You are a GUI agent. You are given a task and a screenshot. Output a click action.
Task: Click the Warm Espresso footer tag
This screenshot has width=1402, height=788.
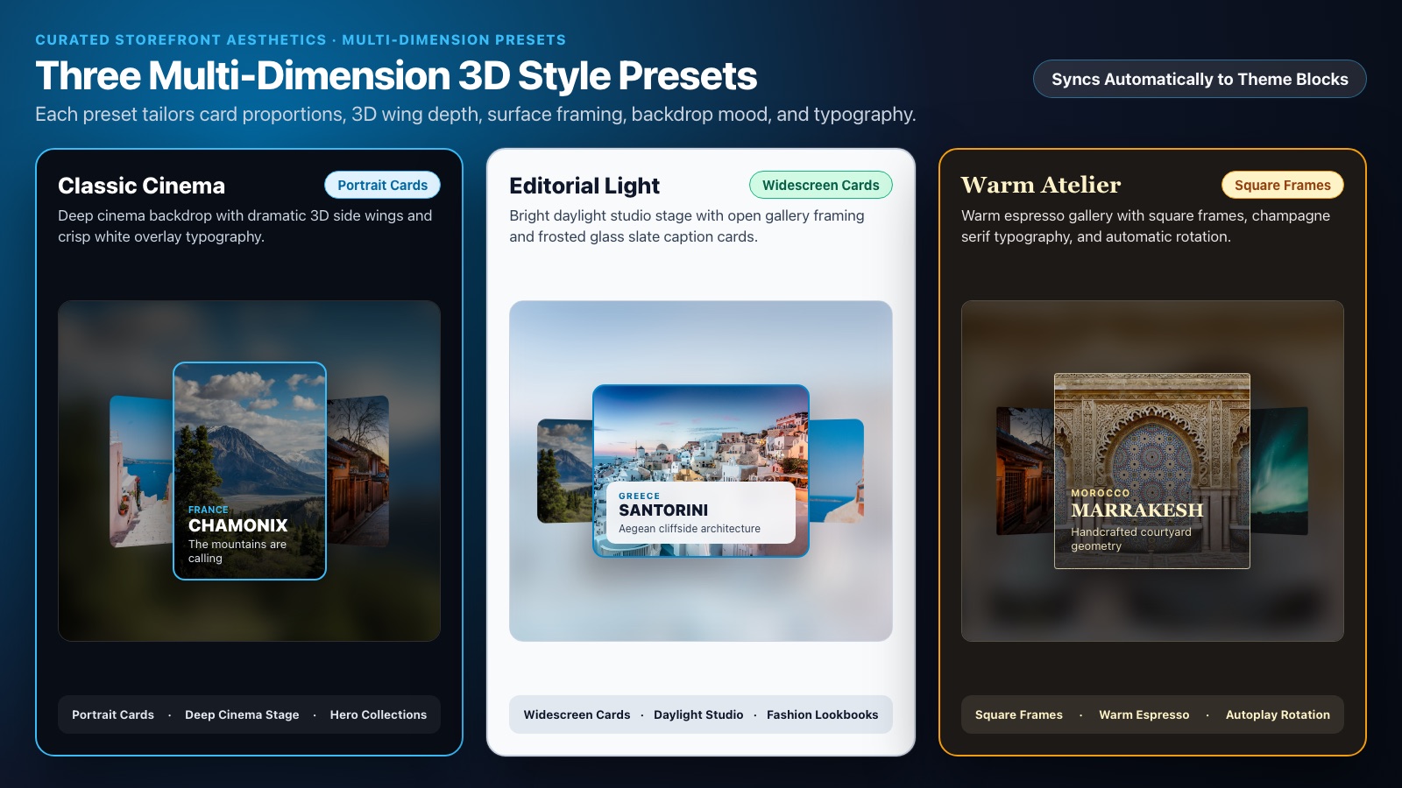point(1144,714)
